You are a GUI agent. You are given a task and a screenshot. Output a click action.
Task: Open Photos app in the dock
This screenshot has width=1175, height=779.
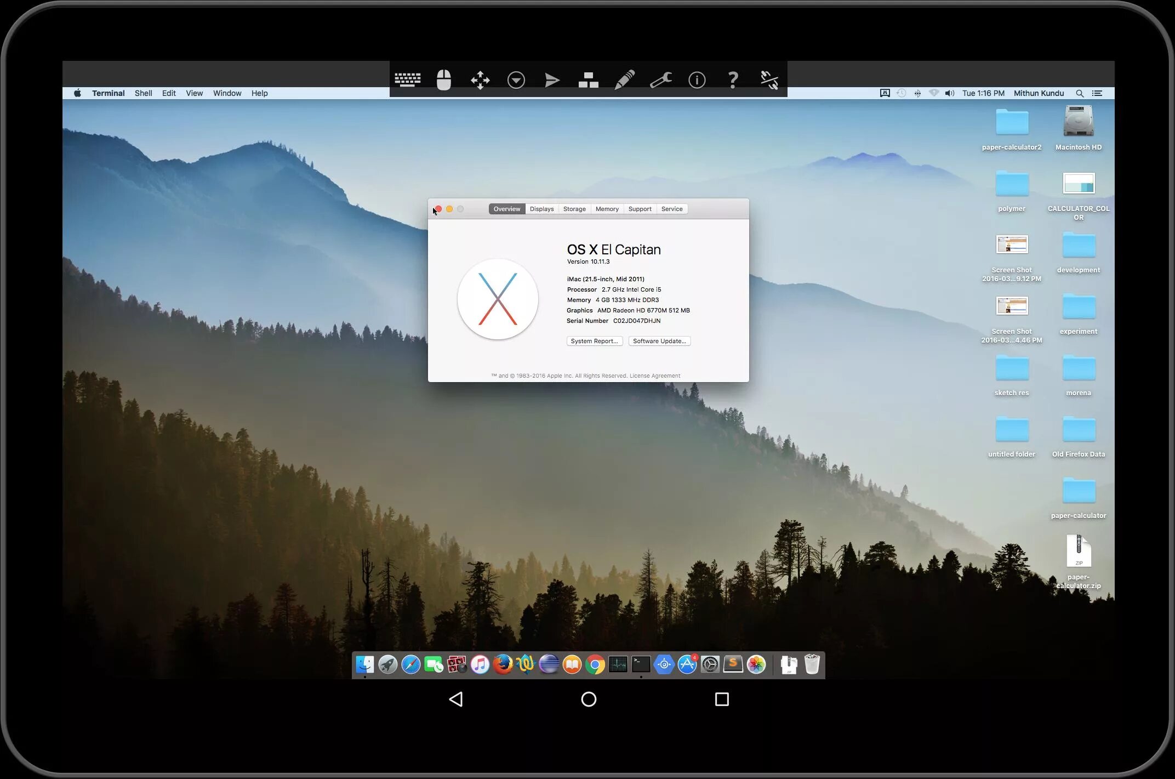coord(756,664)
